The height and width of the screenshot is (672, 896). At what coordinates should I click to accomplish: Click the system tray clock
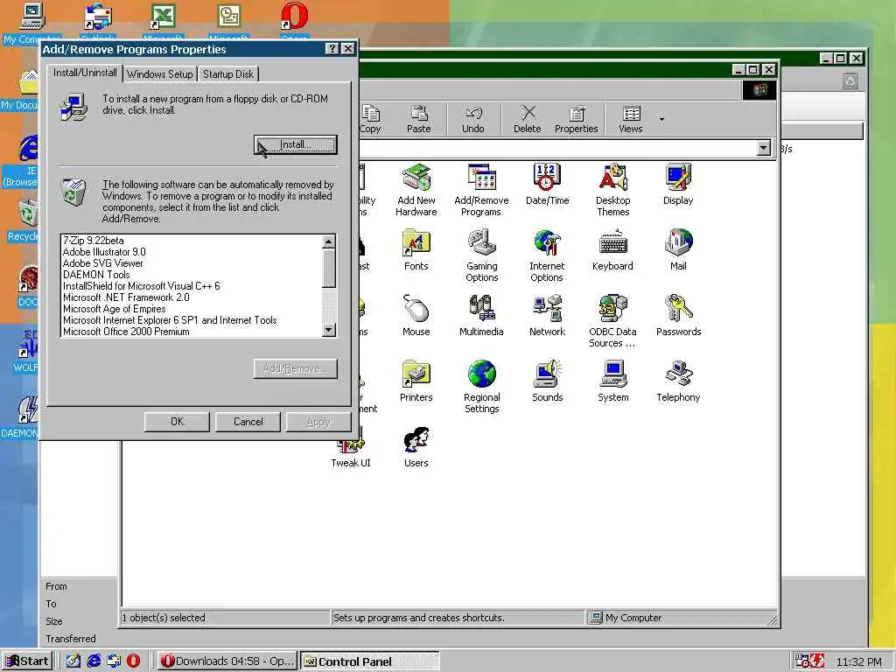point(858,661)
